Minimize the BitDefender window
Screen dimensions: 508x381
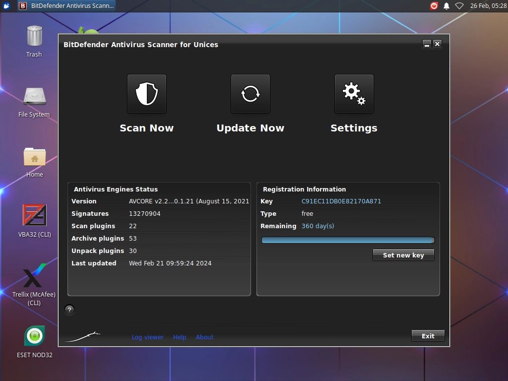(427, 44)
